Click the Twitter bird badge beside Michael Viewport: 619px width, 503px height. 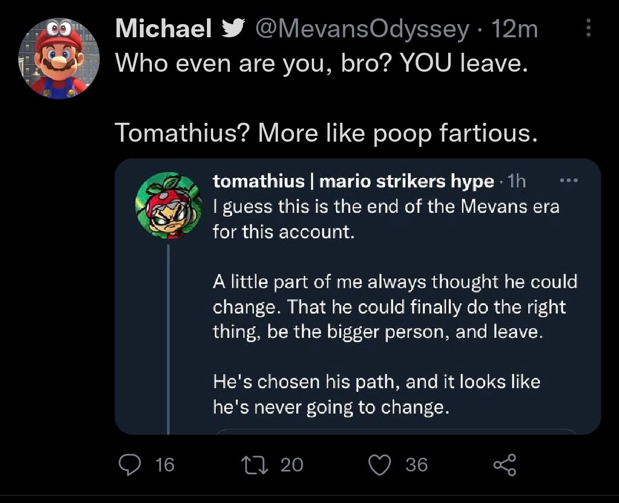point(233,29)
